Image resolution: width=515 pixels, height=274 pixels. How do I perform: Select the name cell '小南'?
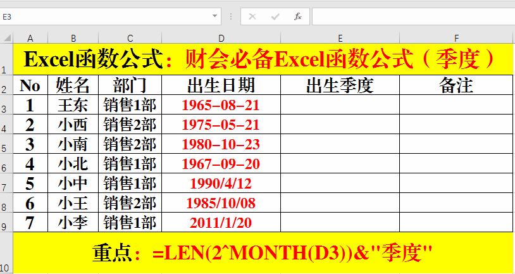point(73,144)
